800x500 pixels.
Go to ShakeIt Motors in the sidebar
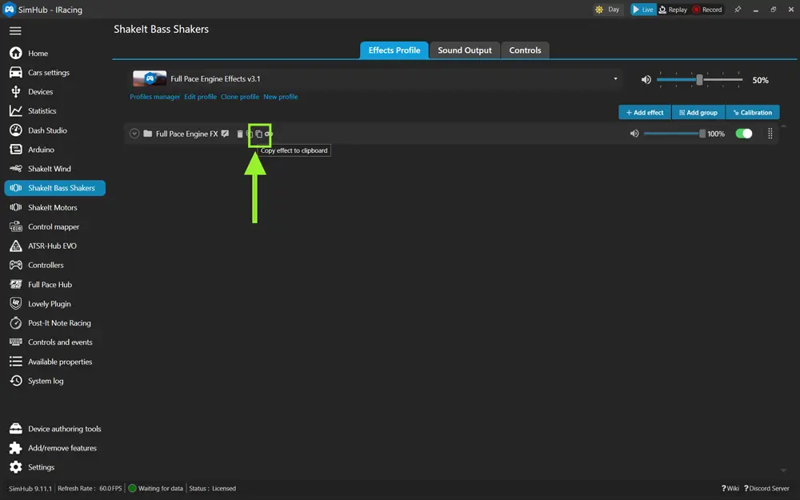click(x=52, y=207)
